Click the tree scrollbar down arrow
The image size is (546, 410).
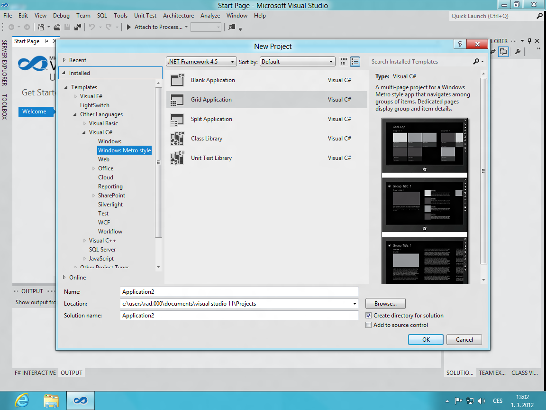click(158, 267)
